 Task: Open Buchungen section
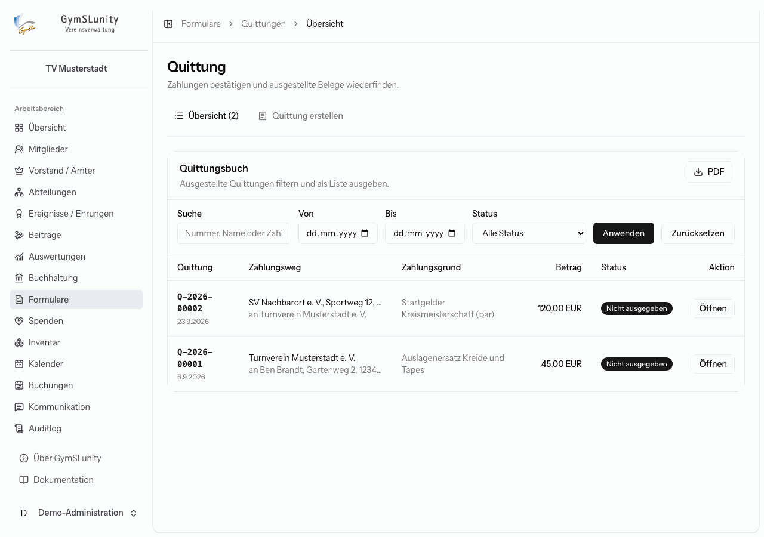76,385
